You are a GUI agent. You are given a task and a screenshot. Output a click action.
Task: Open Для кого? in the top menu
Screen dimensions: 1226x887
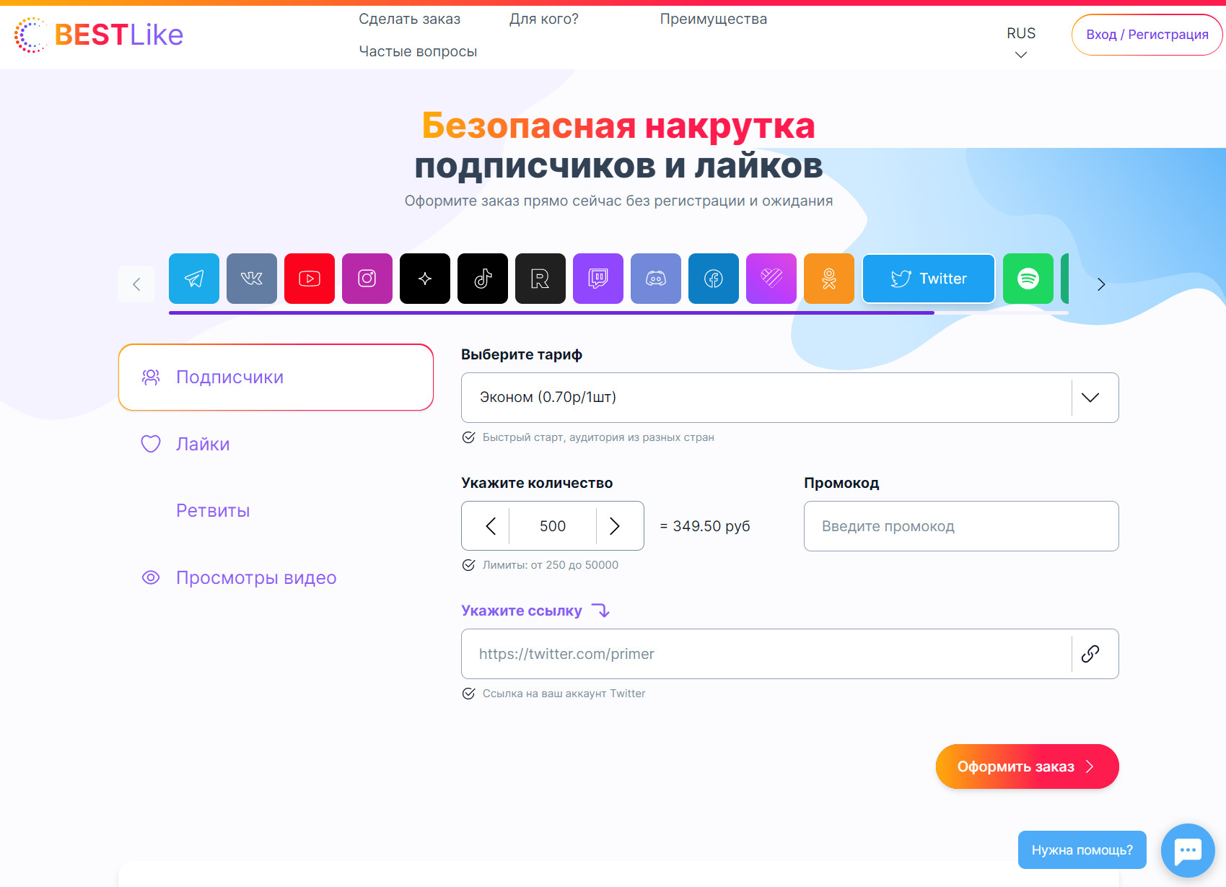point(543,19)
